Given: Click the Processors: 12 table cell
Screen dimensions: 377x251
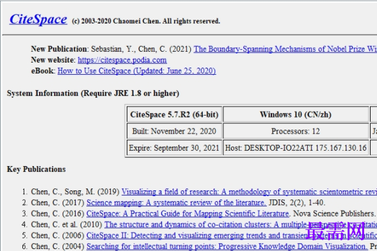Looking at the screenshot, I should [x=296, y=132].
